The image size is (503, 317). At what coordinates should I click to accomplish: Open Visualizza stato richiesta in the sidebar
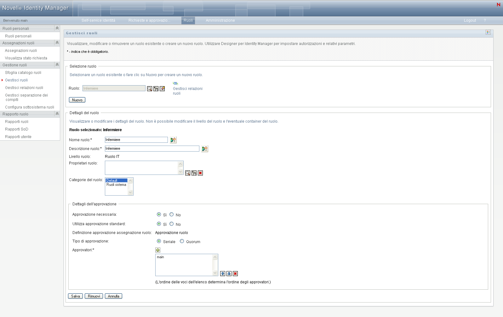(x=26, y=58)
